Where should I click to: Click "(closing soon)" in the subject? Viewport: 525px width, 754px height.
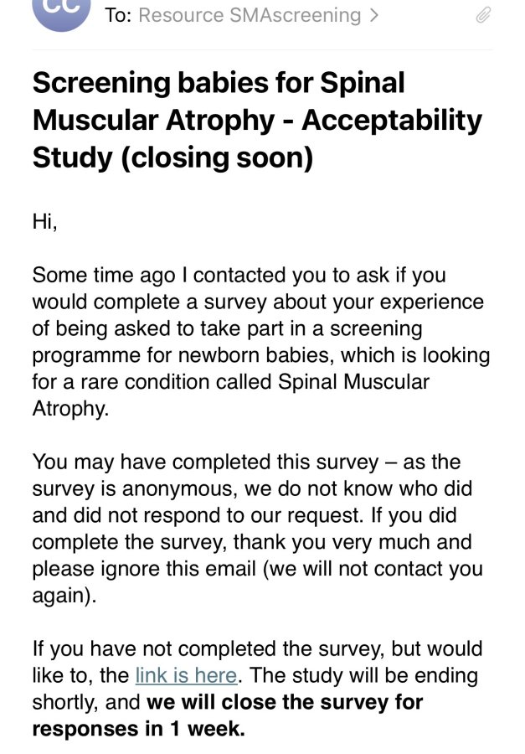(x=217, y=158)
